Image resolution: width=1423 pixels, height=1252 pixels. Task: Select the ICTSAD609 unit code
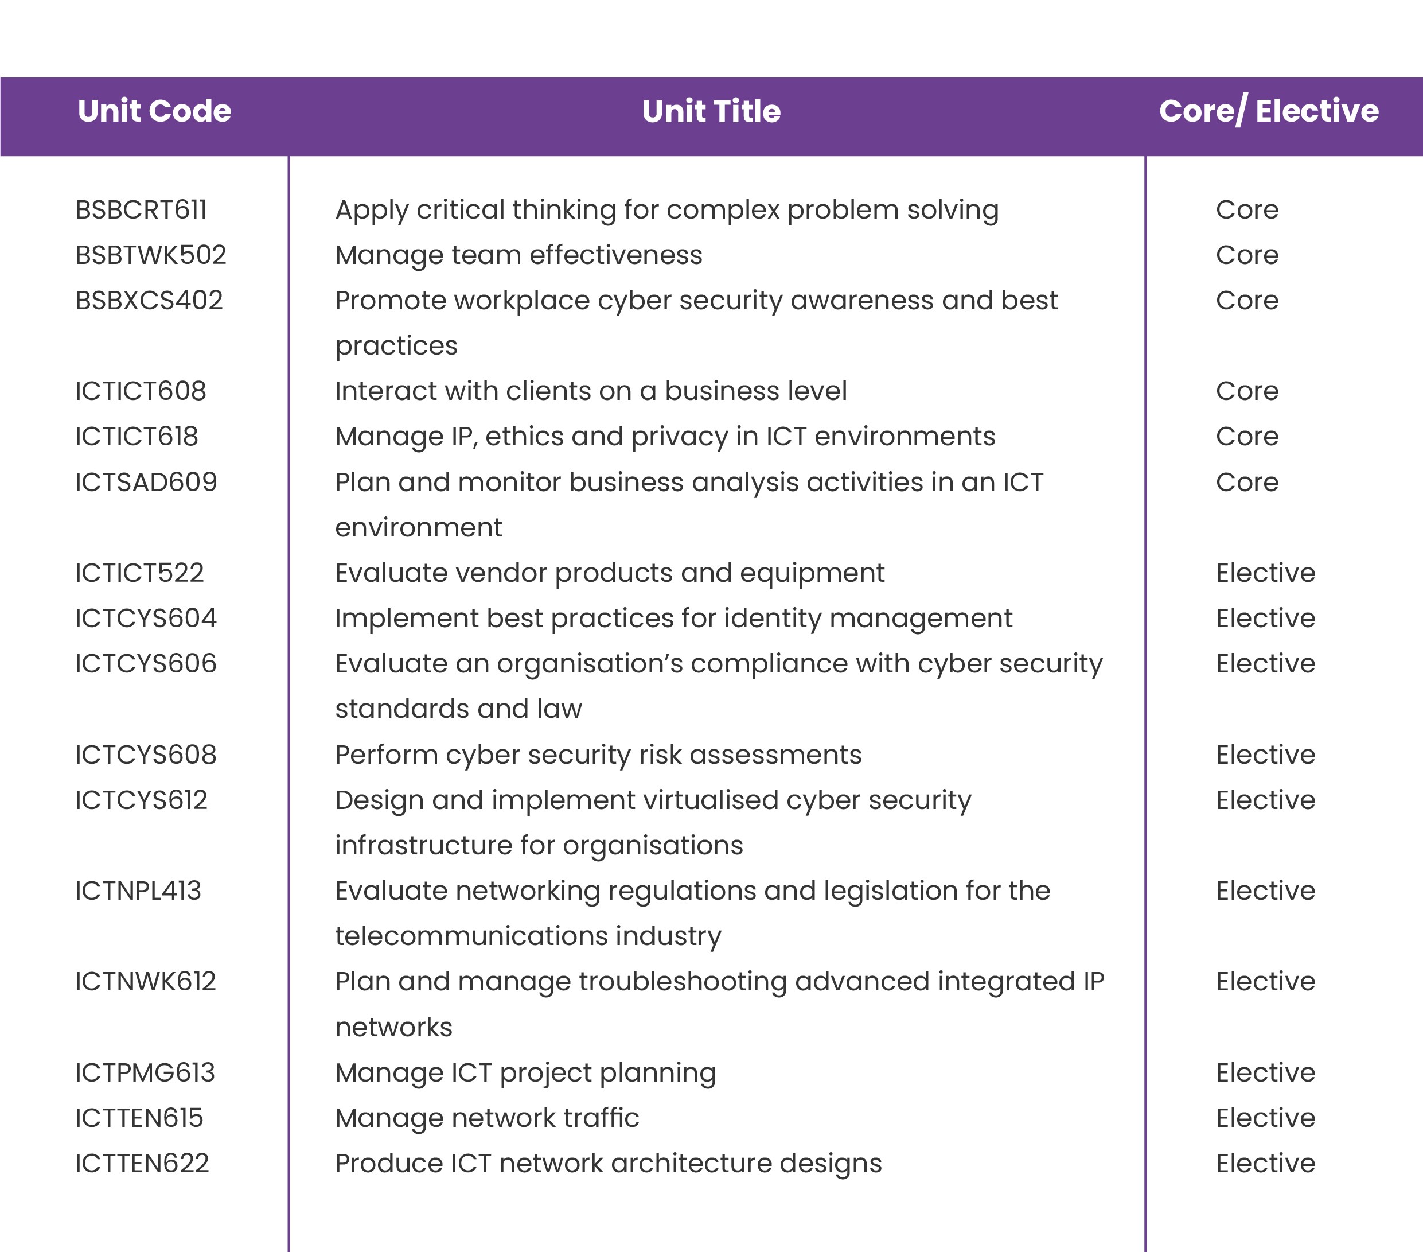146,483
